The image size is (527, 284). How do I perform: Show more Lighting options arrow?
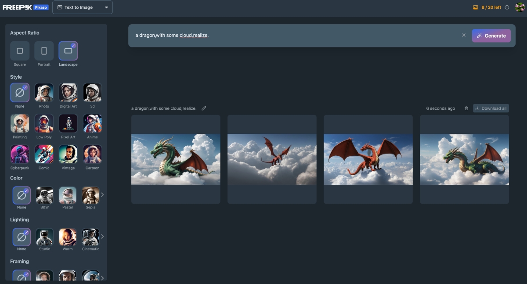click(x=102, y=237)
